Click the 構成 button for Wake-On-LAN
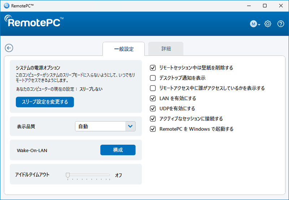 [118, 150]
